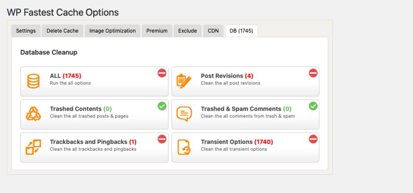Open the Premium tab

(157, 31)
